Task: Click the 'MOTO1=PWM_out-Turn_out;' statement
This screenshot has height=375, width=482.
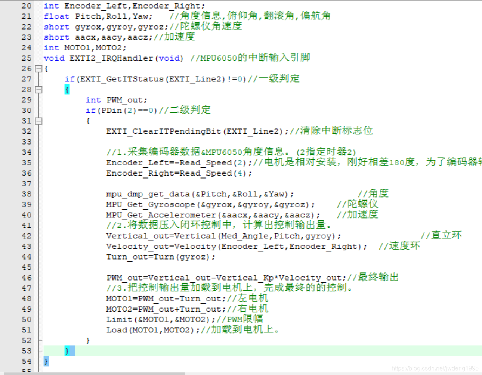Action: coord(166,299)
